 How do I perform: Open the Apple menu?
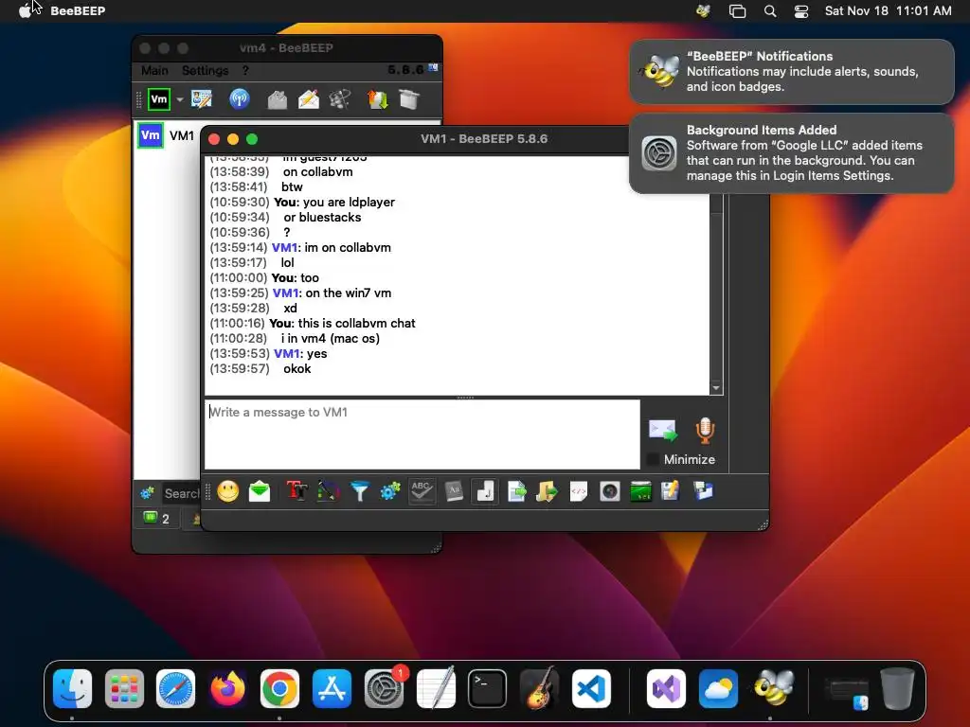tap(25, 10)
